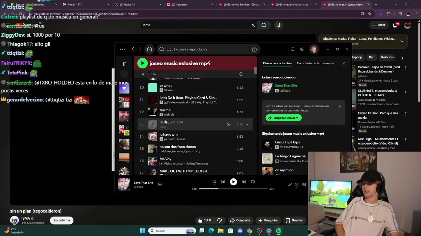Open Spotify notifications bell
Screen dimensions: 421x236
pos(293,49)
